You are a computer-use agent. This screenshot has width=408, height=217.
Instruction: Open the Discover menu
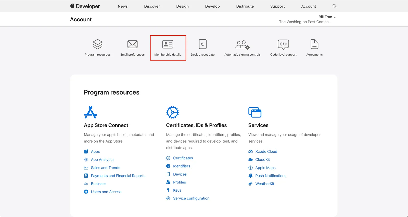(152, 6)
